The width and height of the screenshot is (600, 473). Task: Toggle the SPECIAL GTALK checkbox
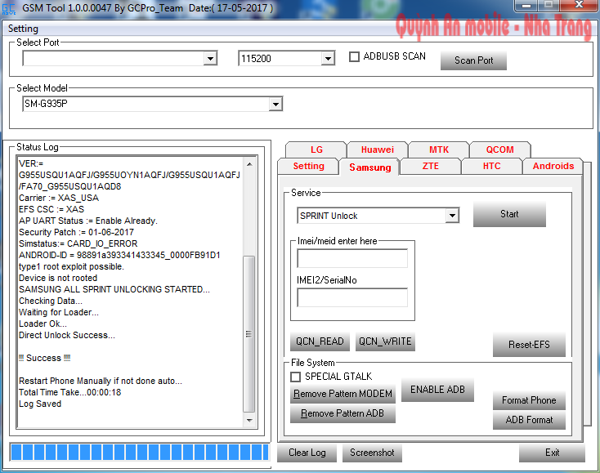click(295, 377)
